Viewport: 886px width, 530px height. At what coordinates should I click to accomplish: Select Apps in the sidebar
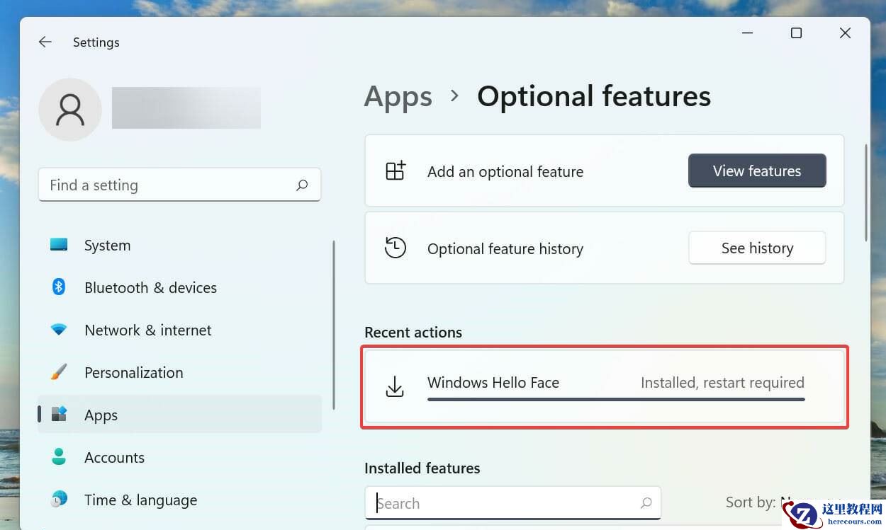coord(101,415)
